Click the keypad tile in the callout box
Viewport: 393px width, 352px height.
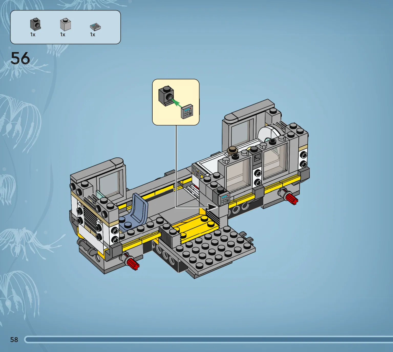click(187, 112)
